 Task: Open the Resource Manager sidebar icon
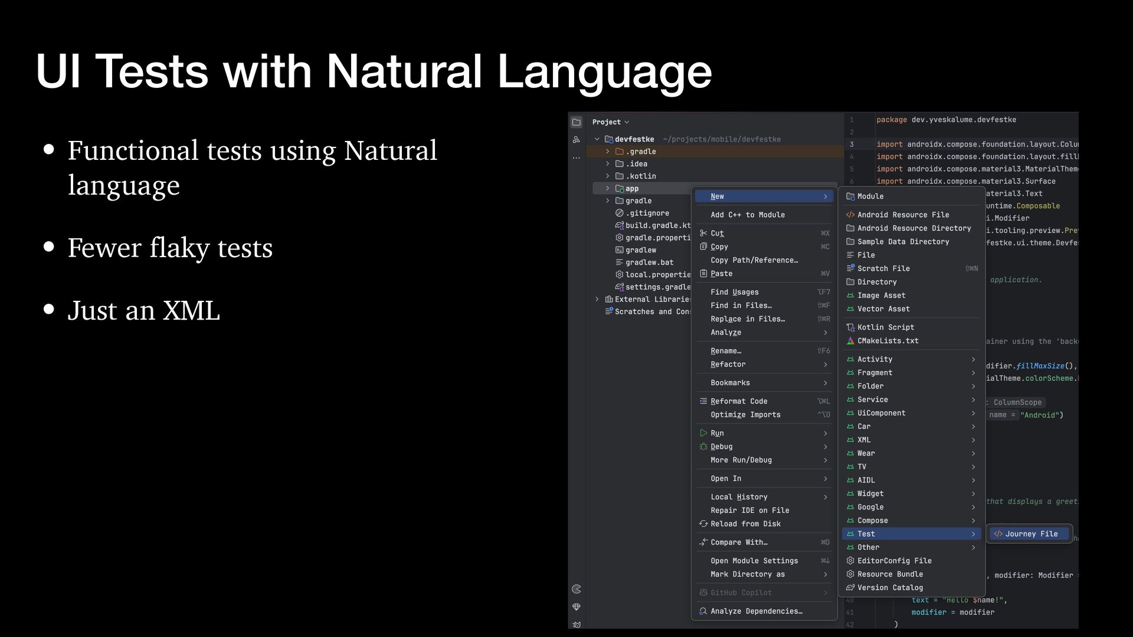tap(577, 140)
